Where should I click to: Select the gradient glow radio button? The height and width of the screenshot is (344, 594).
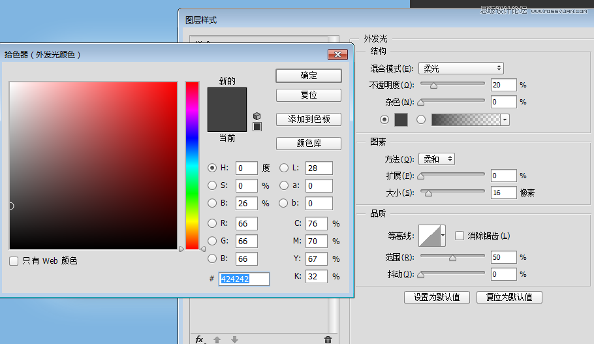[421, 119]
